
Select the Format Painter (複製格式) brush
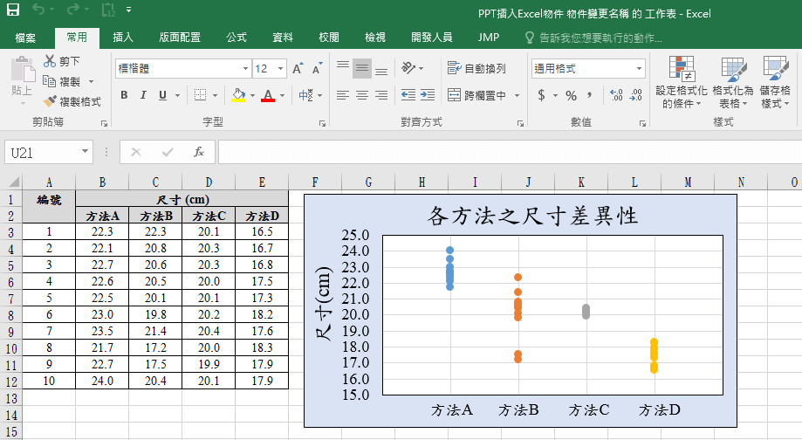pos(72,101)
